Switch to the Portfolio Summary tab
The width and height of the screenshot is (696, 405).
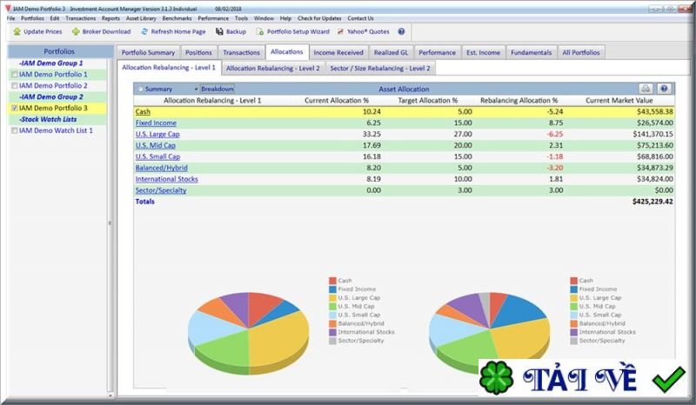pyautogui.click(x=148, y=52)
